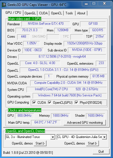Viewport: 113px width, 158px height.
Task: Open the CUDA tab
Action: click(x=43, y=13)
